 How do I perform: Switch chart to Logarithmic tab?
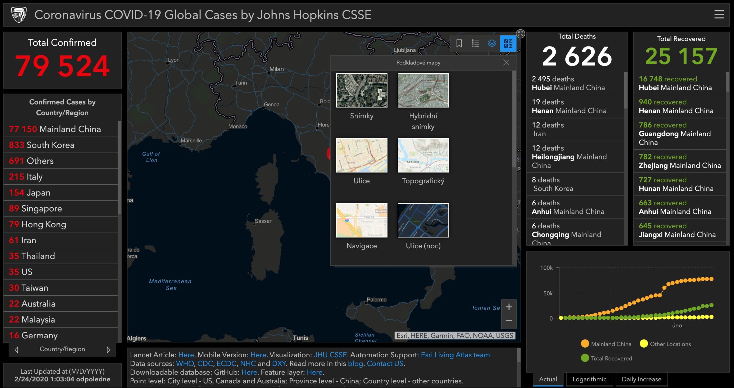tap(589, 379)
